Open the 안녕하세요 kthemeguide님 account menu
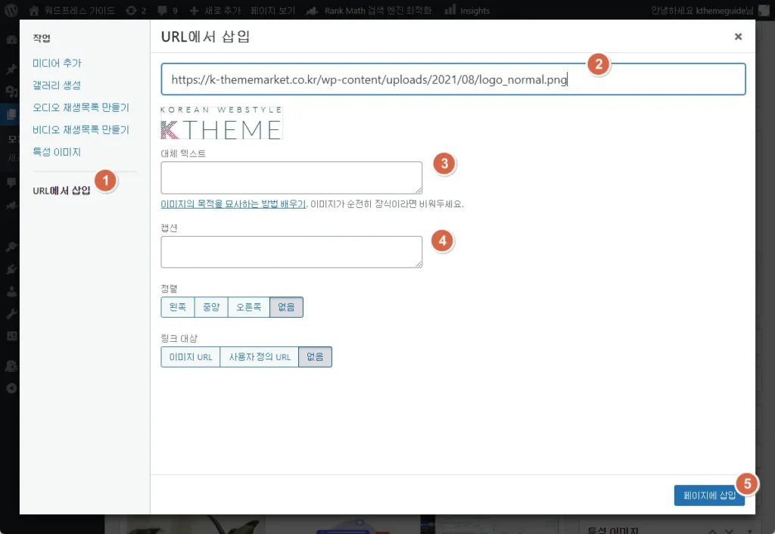This screenshot has width=775, height=534. point(702,11)
